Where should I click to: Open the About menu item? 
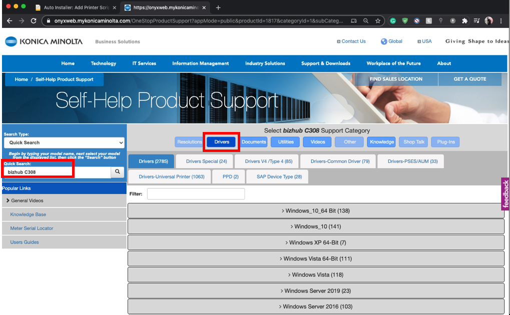click(x=444, y=63)
